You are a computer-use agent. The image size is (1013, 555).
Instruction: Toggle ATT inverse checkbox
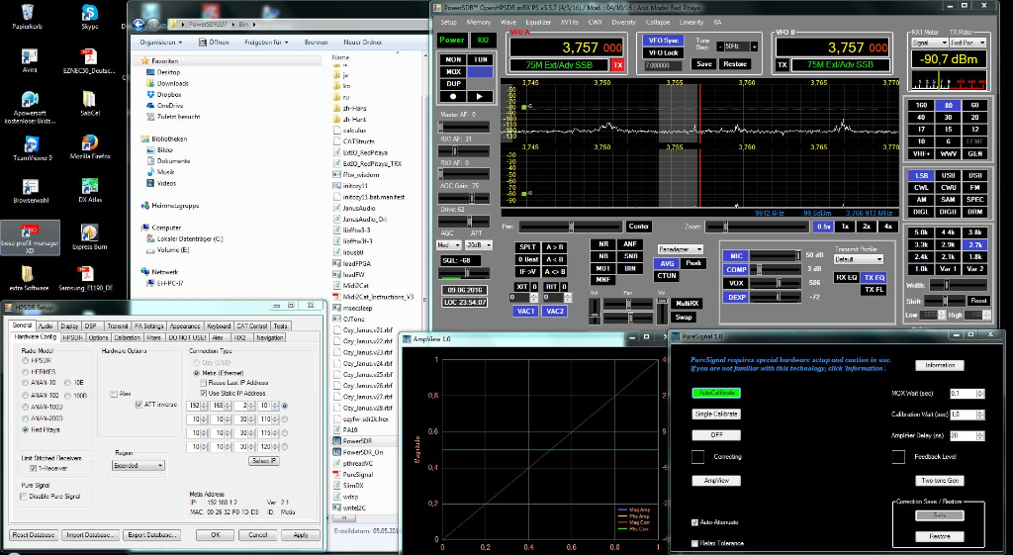[x=138, y=405]
